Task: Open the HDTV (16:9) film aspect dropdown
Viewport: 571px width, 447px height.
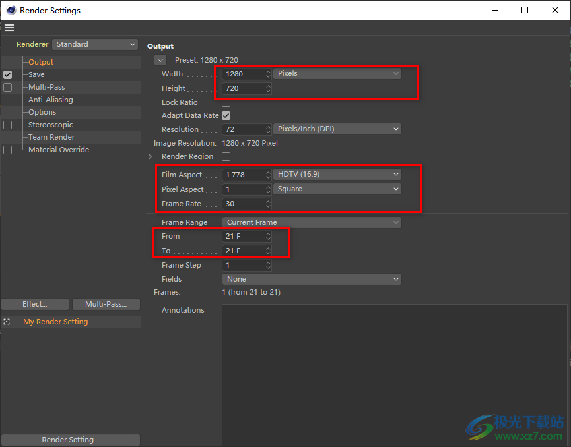Action: 337,174
